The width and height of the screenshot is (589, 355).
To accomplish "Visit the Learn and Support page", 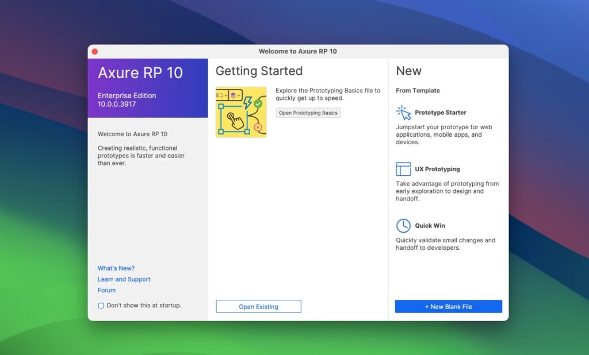I will pos(124,279).
